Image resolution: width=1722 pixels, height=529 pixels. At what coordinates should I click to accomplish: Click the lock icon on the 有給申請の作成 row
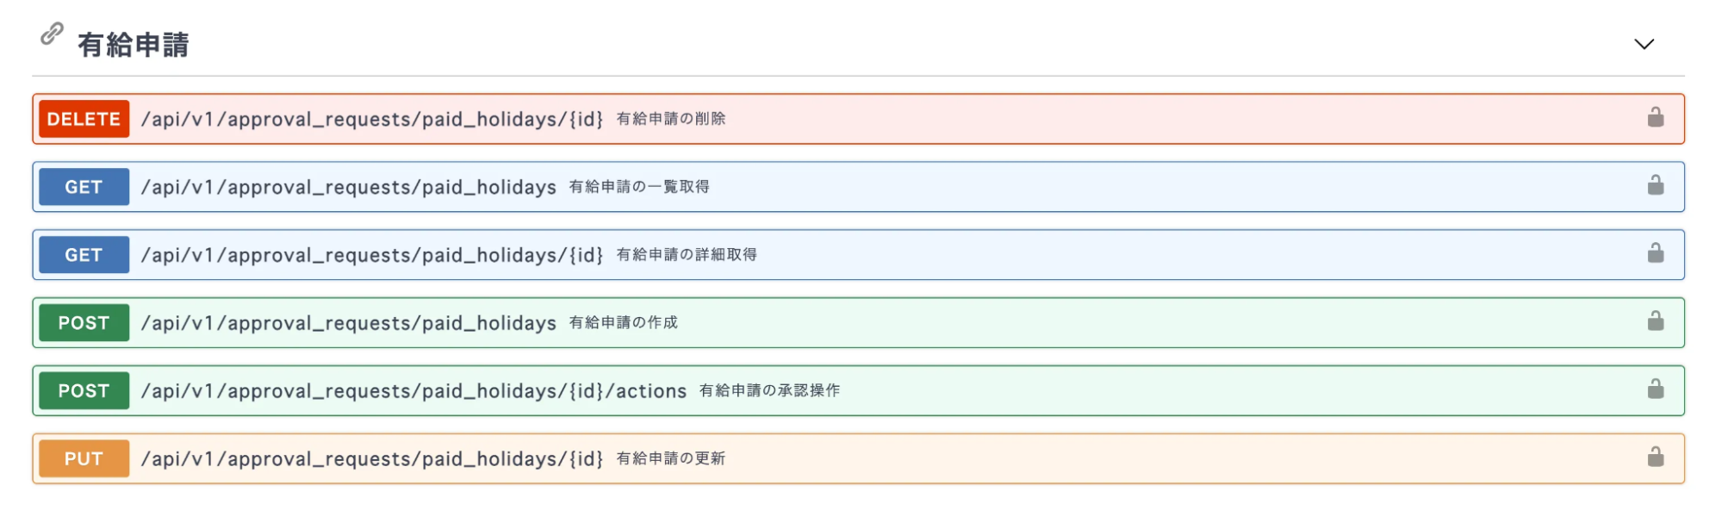click(1655, 322)
